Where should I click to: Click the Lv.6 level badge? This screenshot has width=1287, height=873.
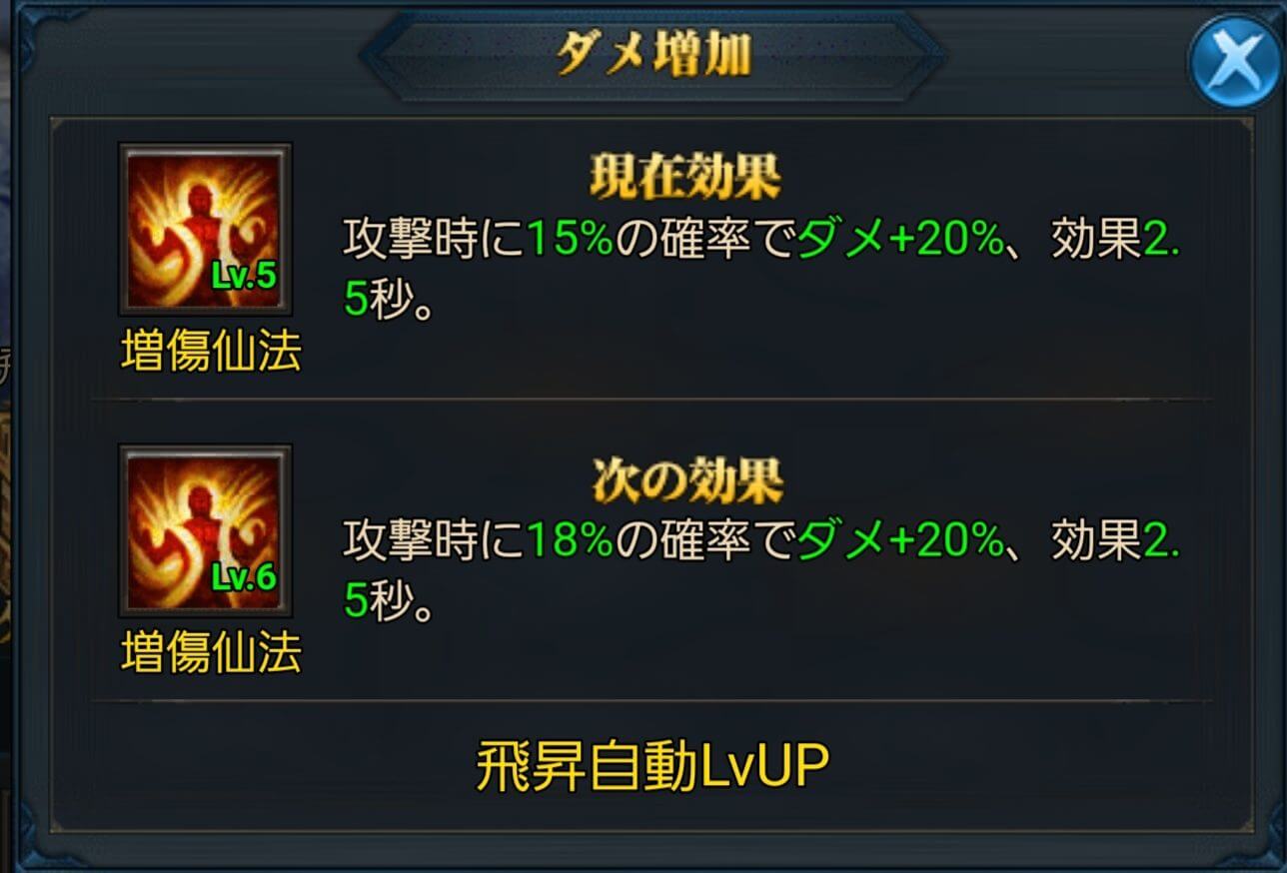pyautogui.click(x=244, y=578)
